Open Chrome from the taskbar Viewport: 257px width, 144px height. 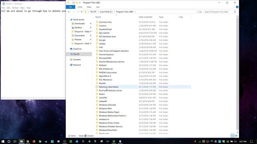pyautogui.click(x=28, y=141)
